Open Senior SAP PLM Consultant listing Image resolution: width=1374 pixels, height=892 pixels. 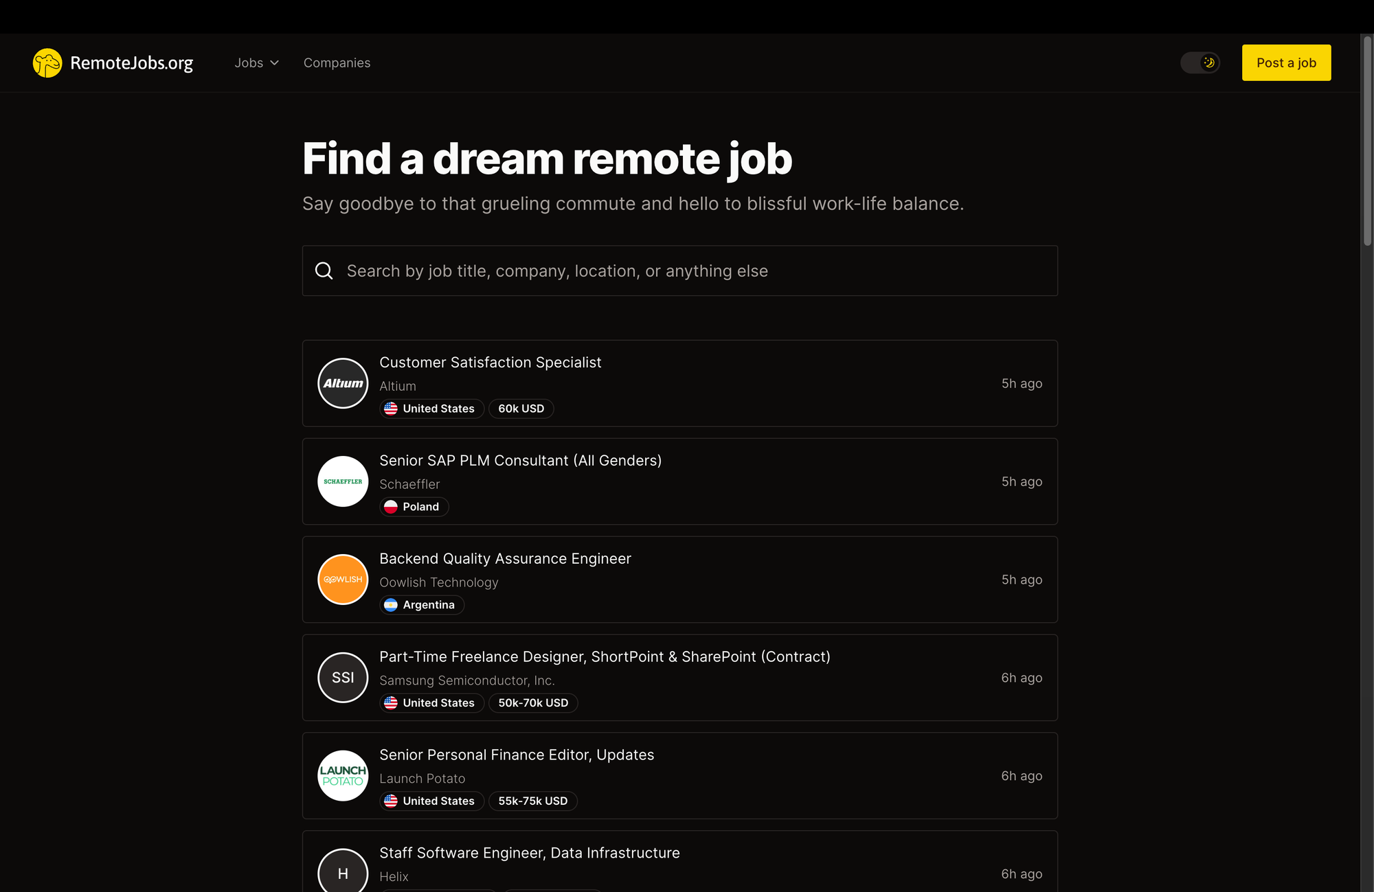click(x=520, y=461)
